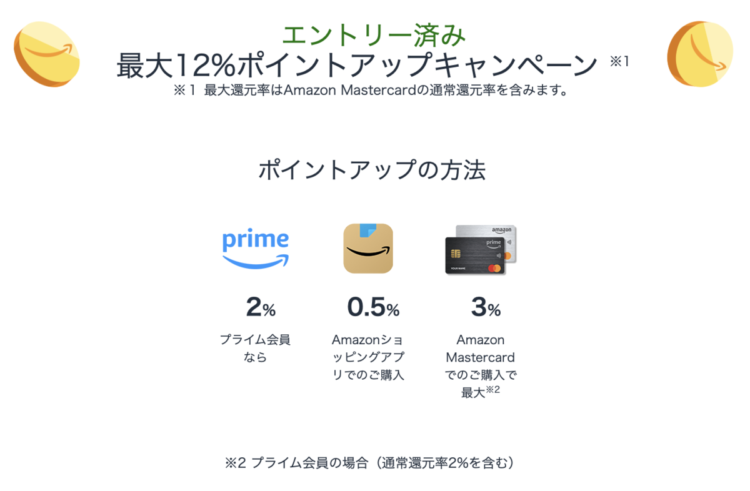Click the プライム会員なら caption

(255, 349)
